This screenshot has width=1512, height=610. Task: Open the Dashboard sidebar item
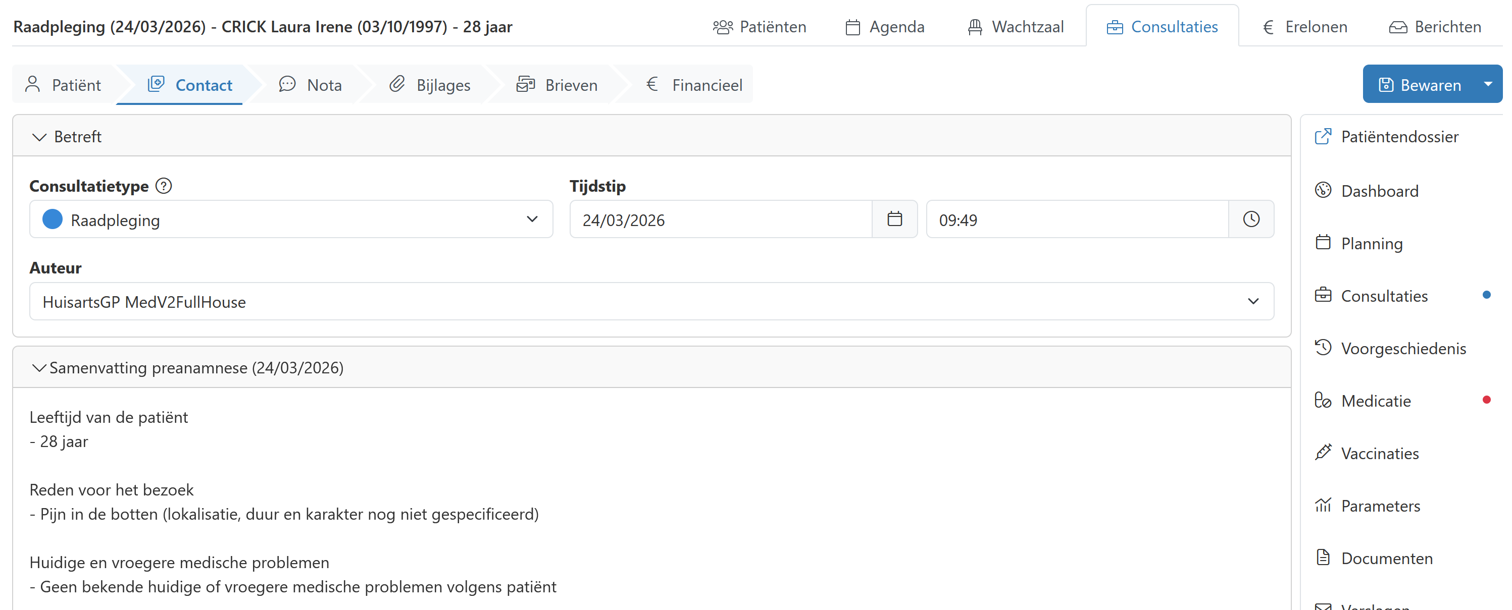[1379, 191]
